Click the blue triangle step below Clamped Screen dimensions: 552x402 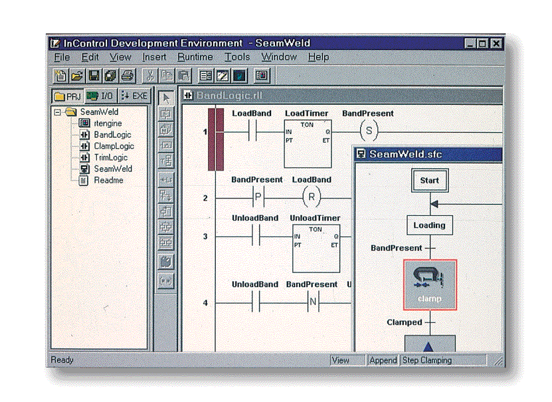point(430,344)
